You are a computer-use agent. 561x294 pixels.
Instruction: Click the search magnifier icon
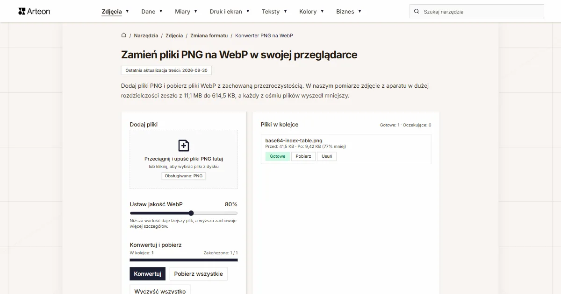pyautogui.click(x=417, y=11)
